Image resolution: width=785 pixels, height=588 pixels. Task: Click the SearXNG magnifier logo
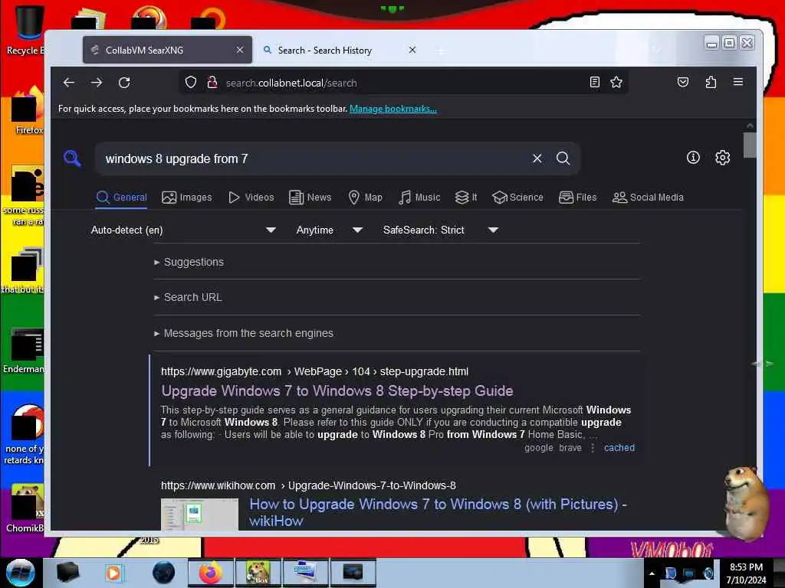coord(72,158)
